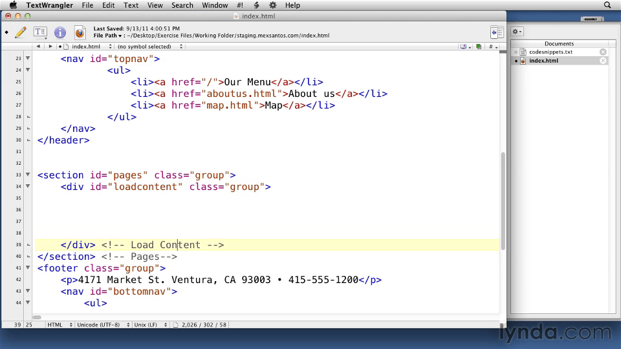Viewport: 621px width, 349px height.
Task: Click the cursor position 39 25 readout
Action: coord(23,325)
